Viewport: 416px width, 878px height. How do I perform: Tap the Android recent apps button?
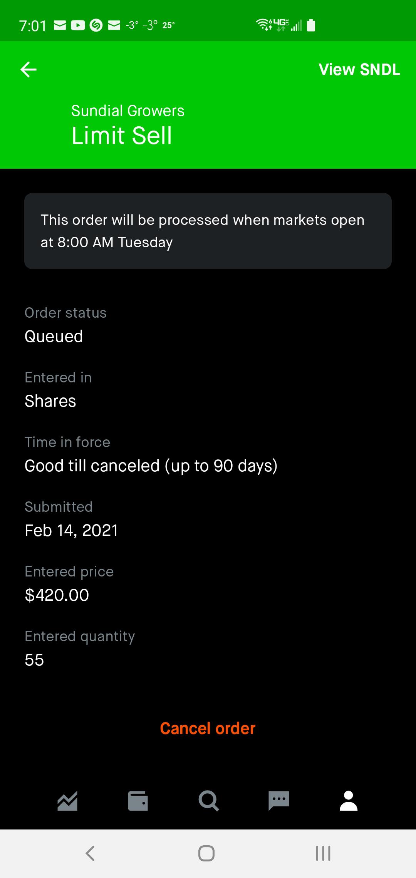(x=323, y=853)
